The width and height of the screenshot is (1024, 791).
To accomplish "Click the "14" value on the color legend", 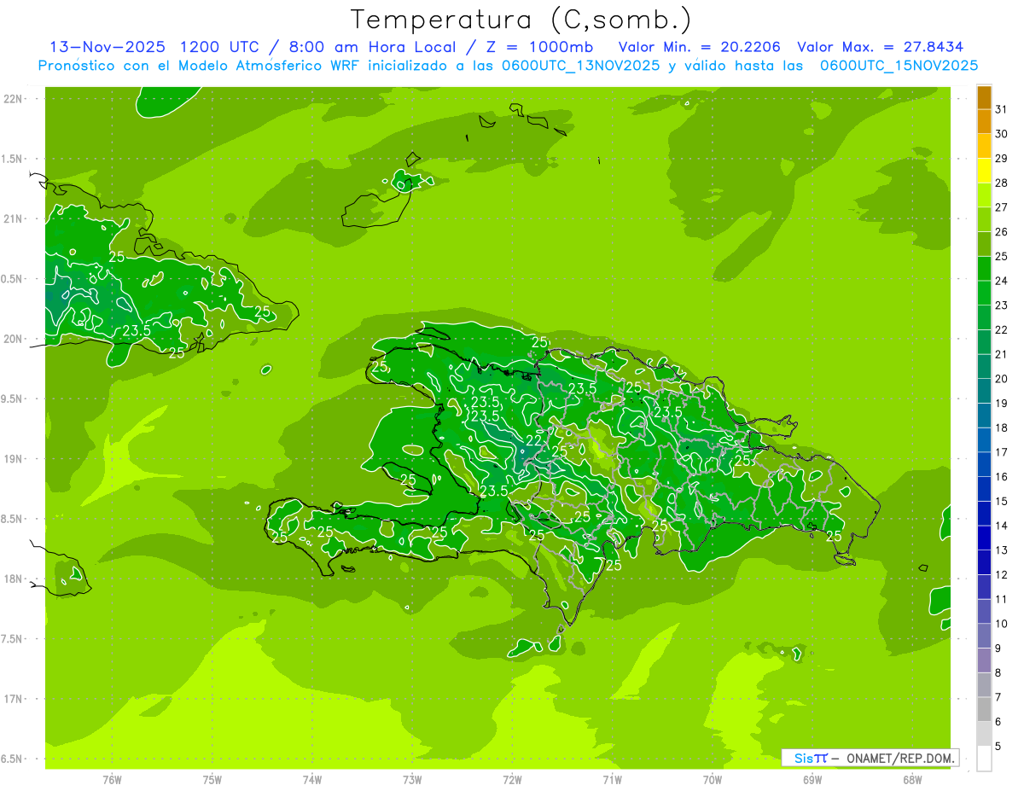I will point(1001,526).
